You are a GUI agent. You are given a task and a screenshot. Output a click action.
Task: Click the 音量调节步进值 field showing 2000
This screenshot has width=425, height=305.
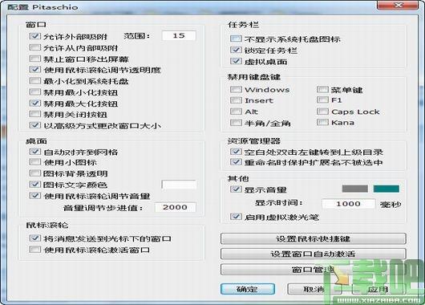[x=175, y=207]
